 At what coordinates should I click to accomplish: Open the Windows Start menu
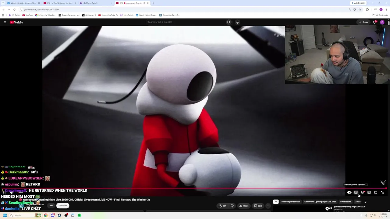point(5,215)
